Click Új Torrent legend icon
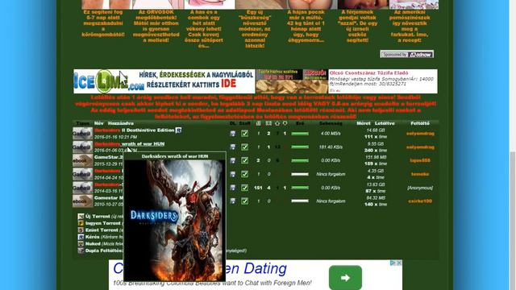 click(x=81, y=217)
